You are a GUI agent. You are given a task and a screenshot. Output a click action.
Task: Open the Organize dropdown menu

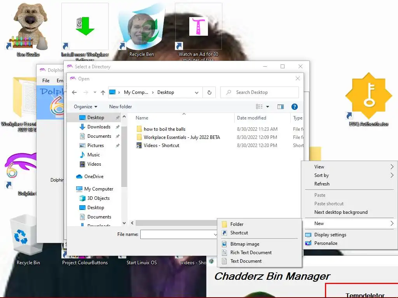(x=86, y=107)
